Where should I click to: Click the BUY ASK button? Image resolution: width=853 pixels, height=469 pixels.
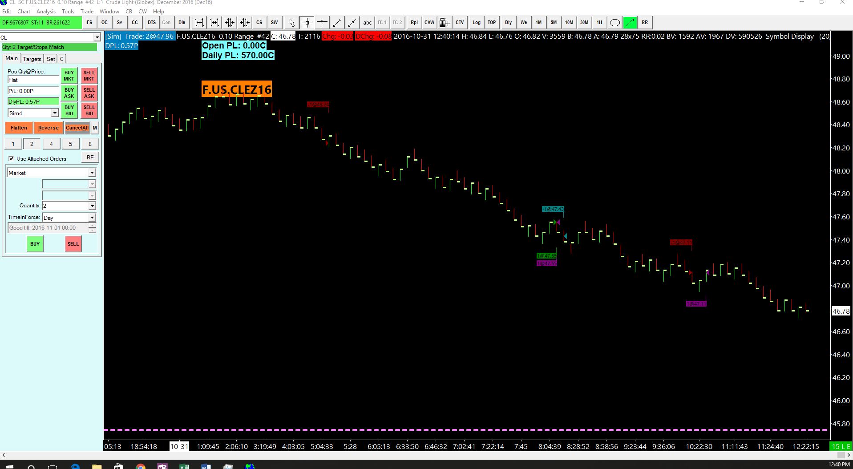[69, 93]
